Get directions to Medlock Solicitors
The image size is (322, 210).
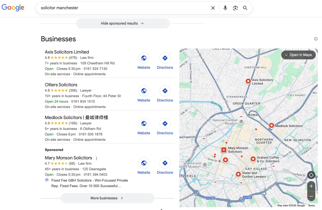coord(165,124)
